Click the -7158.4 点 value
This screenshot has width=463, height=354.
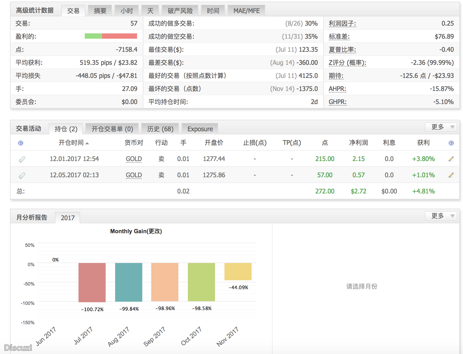click(x=127, y=50)
